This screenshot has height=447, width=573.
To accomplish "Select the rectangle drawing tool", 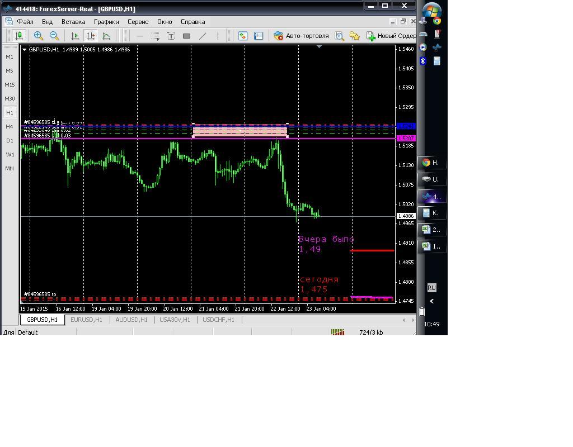I will coord(186,36).
